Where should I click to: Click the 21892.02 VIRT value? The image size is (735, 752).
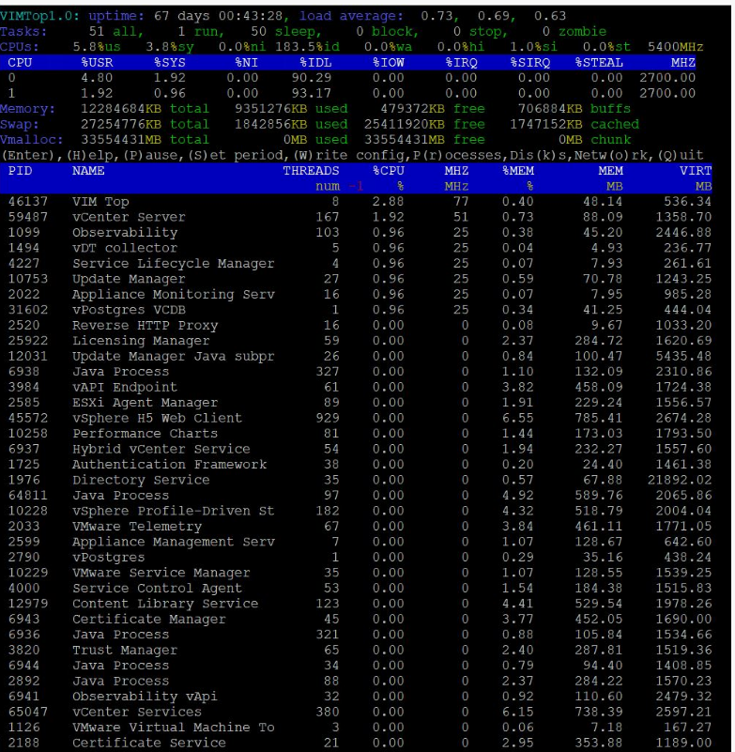tap(680, 480)
